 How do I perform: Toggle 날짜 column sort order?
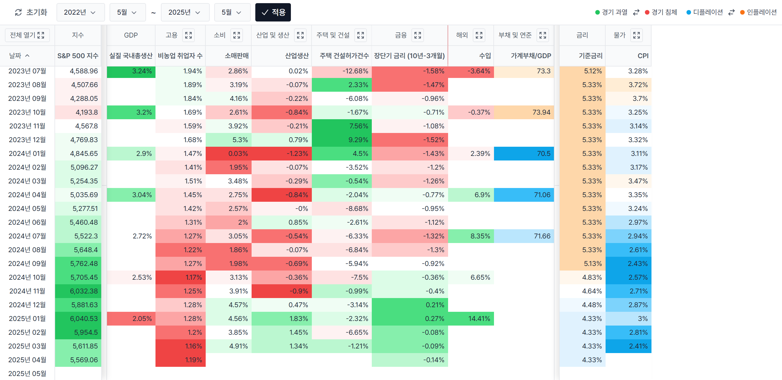coord(19,56)
